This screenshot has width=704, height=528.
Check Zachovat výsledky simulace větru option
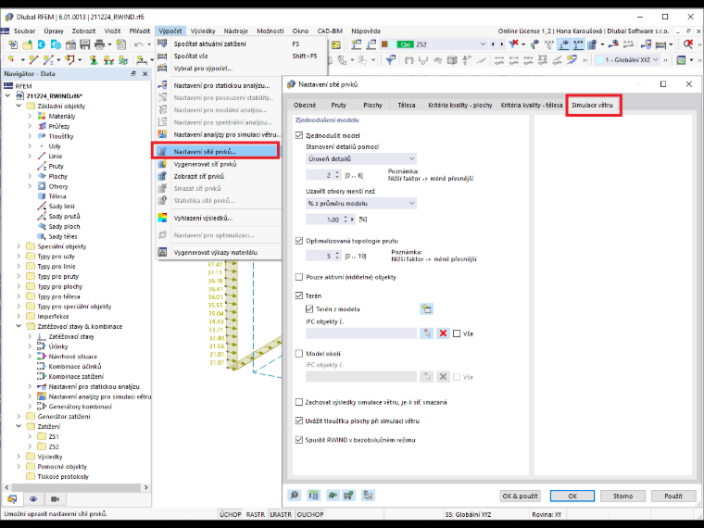pyautogui.click(x=299, y=402)
